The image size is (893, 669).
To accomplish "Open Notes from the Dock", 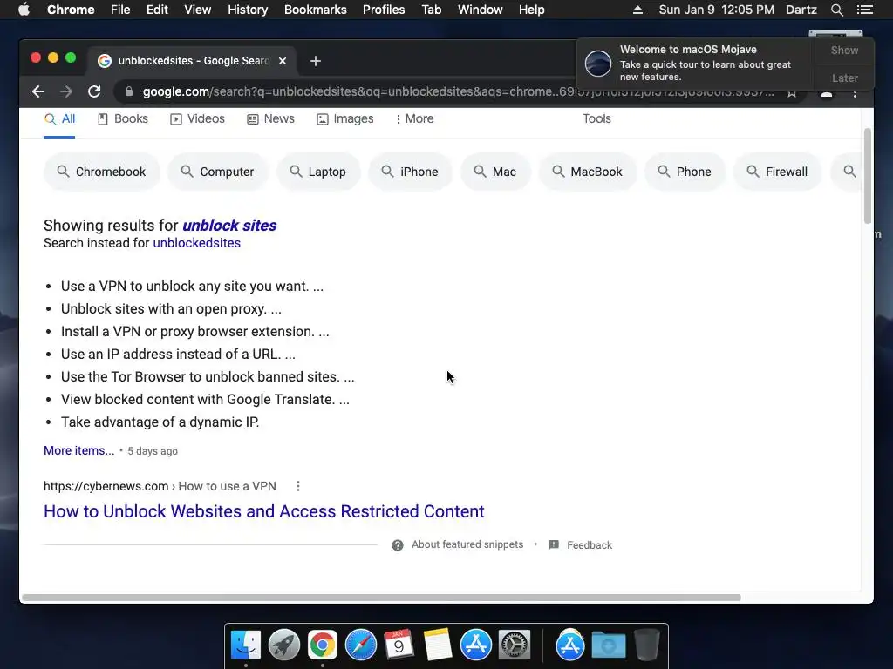I will (x=438, y=645).
